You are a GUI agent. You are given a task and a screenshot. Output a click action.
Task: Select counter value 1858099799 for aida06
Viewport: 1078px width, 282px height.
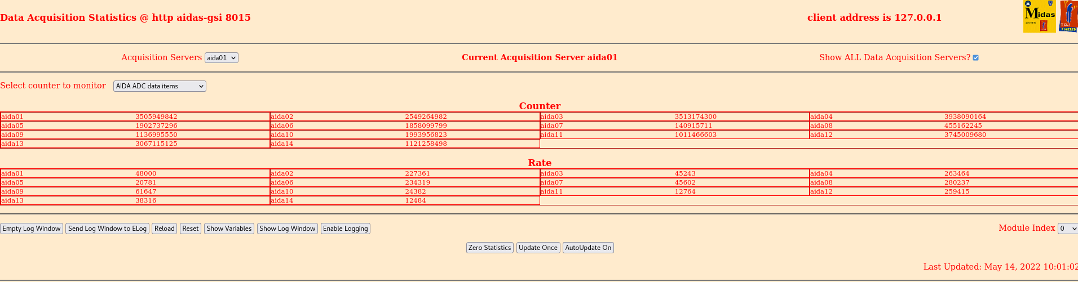pos(426,126)
